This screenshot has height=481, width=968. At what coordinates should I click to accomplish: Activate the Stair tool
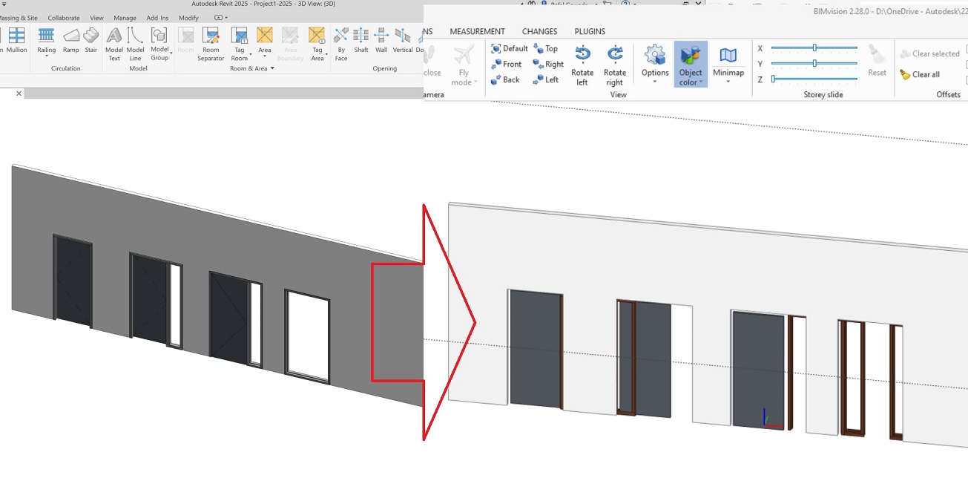(x=90, y=42)
